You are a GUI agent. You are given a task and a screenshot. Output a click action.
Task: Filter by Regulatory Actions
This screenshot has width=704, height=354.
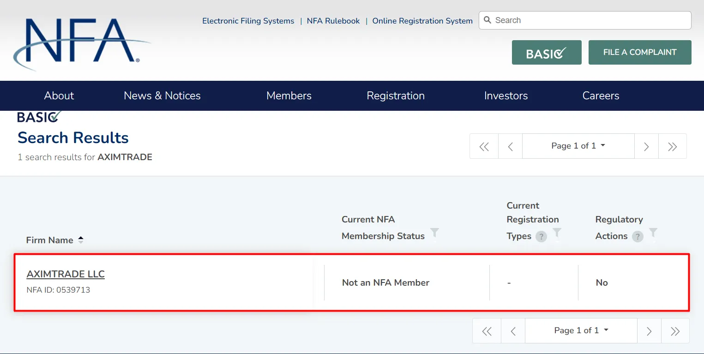pos(653,233)
